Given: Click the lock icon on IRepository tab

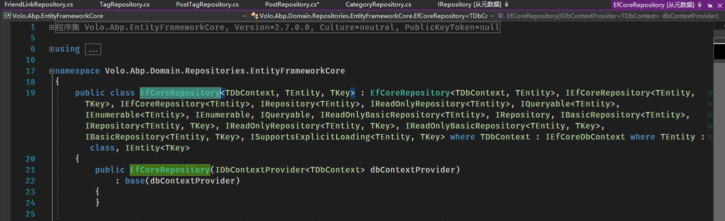Looking at the screenshot, I should point(506,4).
